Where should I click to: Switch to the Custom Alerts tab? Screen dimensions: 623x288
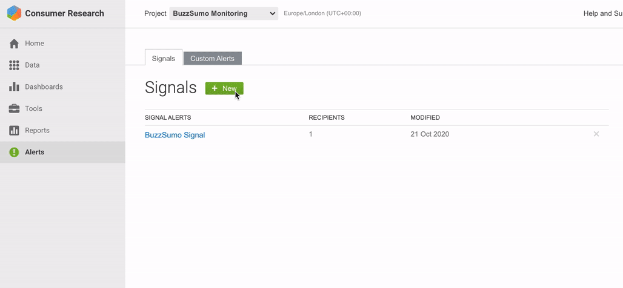click(x=212, y=58)
